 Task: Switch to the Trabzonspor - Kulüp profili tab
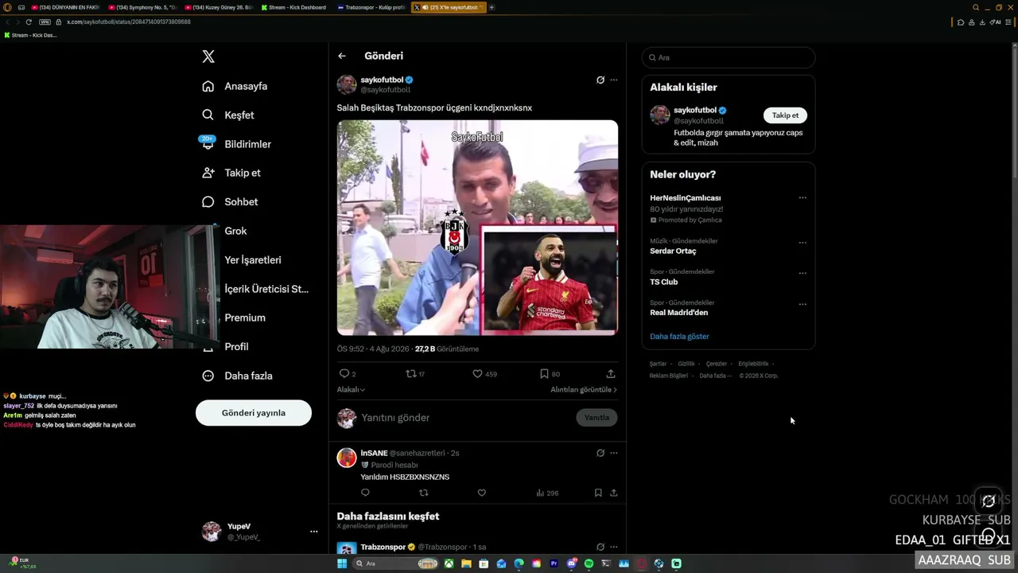[371, 7]
